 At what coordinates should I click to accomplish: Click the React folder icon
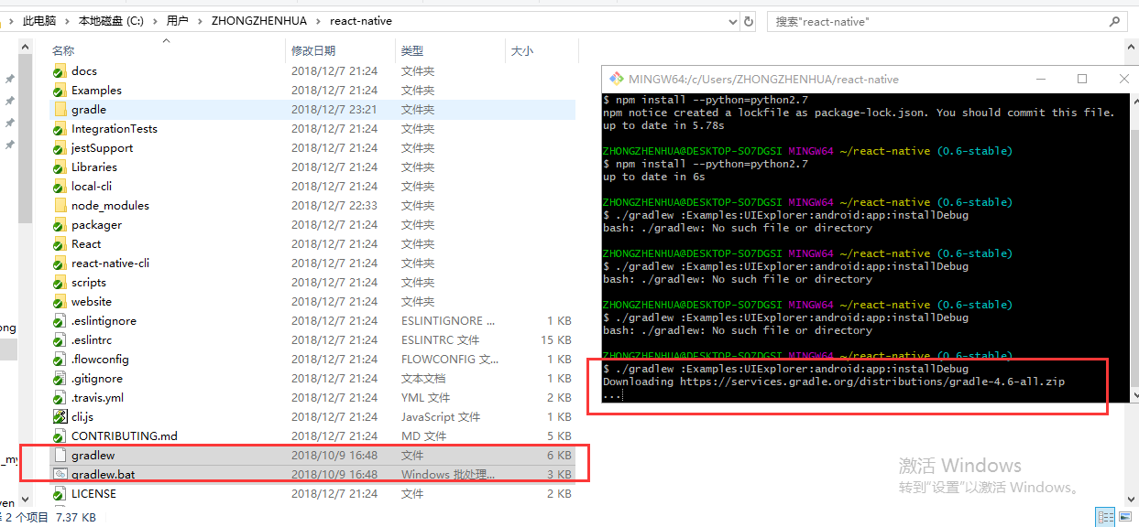click(x=60, y=244)
